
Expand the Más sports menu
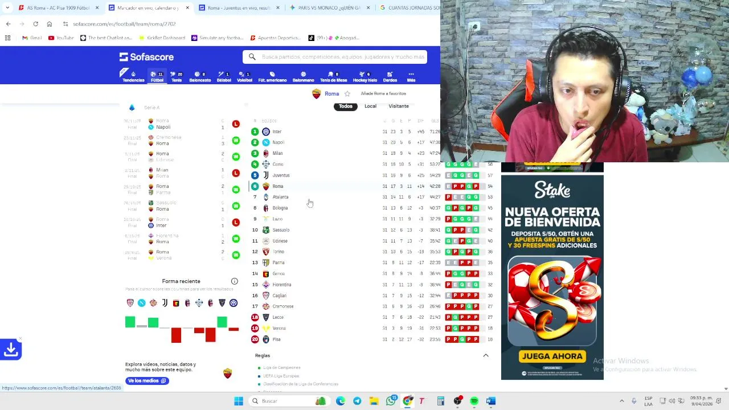[411, 76]
